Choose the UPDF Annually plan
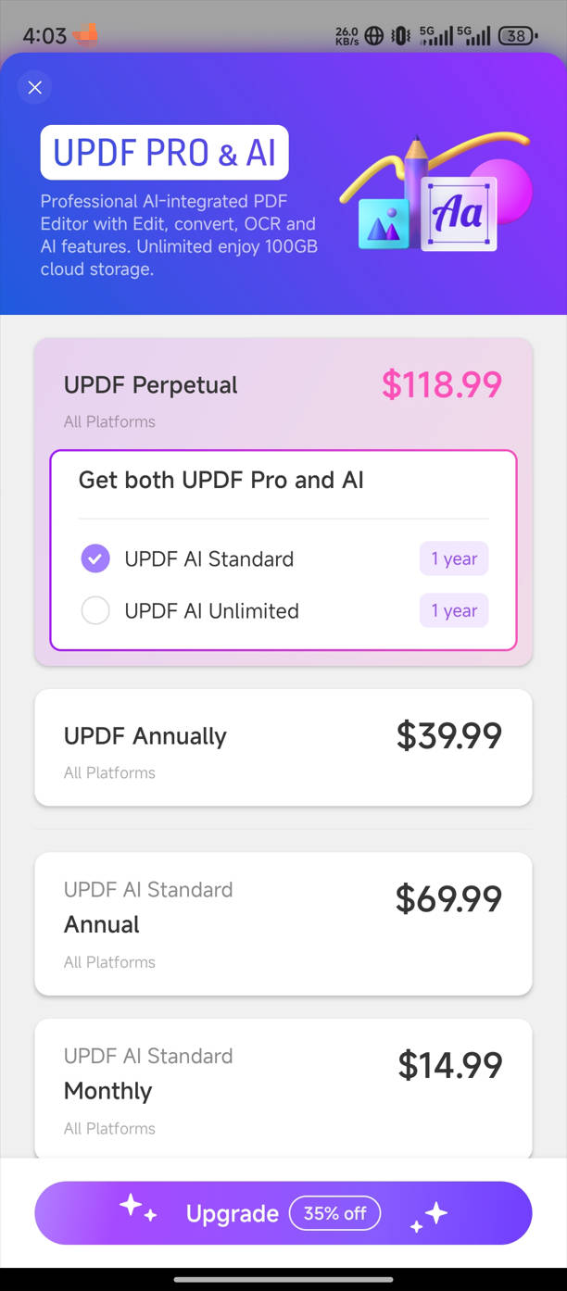This screenshot has width=567, height=1291. tap(283, 747)
